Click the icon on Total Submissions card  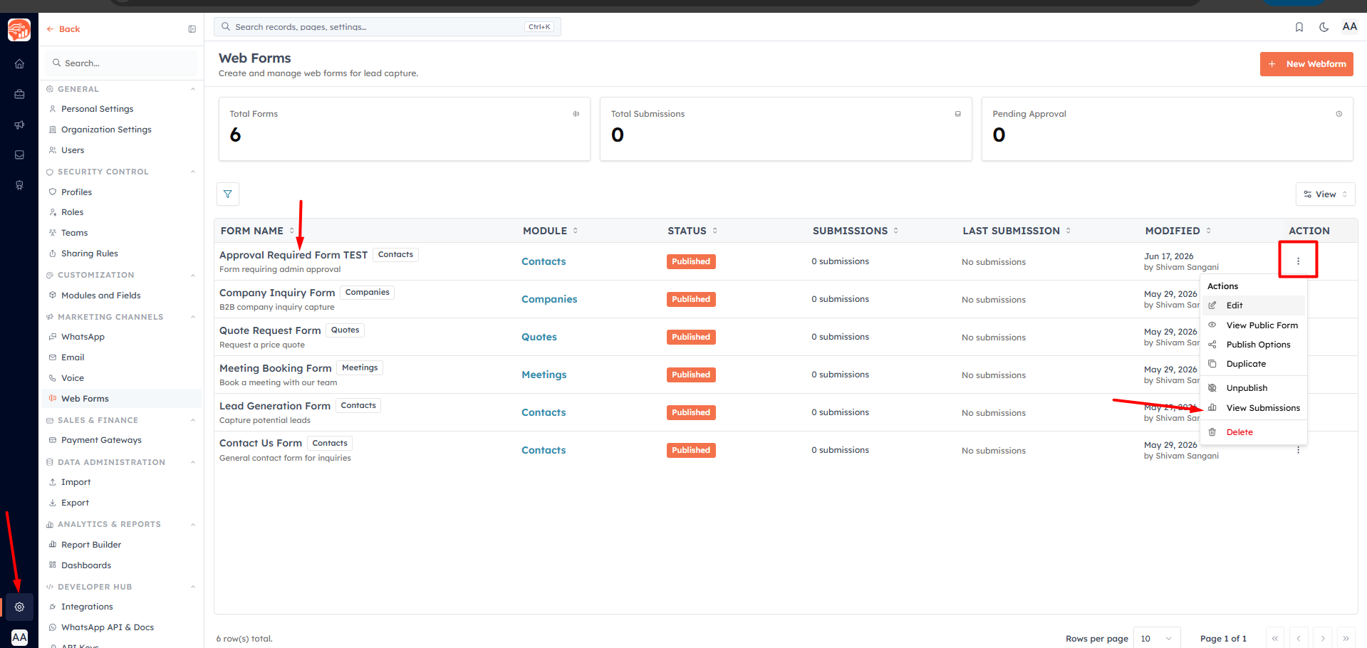957,114
